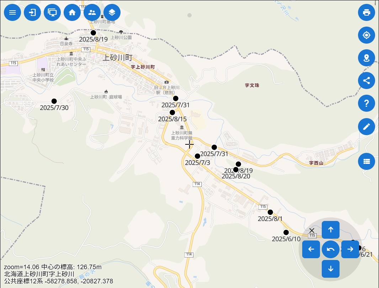This screenshot has width=379, height=288.
Task: Pan the map right with arrow
Action: (x=350, y=249)
